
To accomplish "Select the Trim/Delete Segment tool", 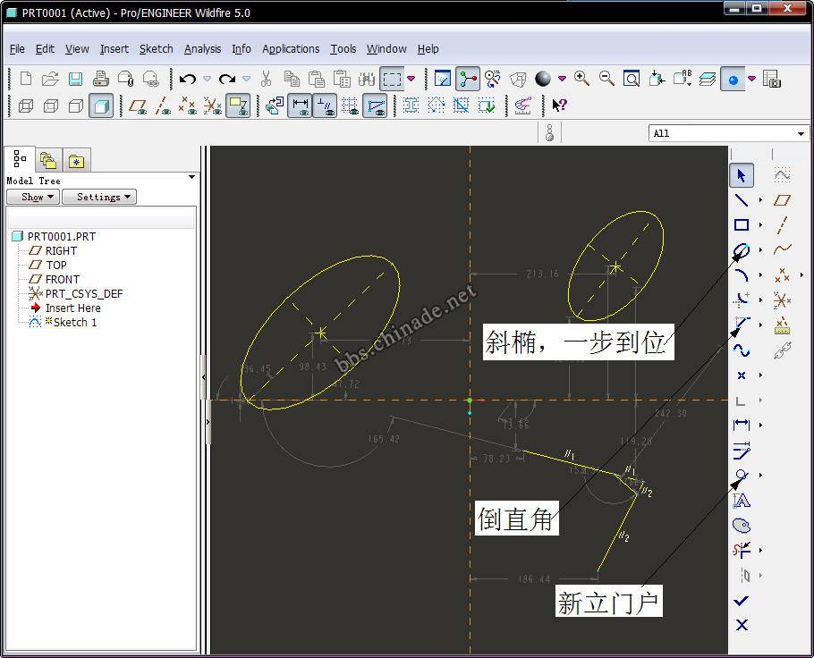I will point(742,550).
